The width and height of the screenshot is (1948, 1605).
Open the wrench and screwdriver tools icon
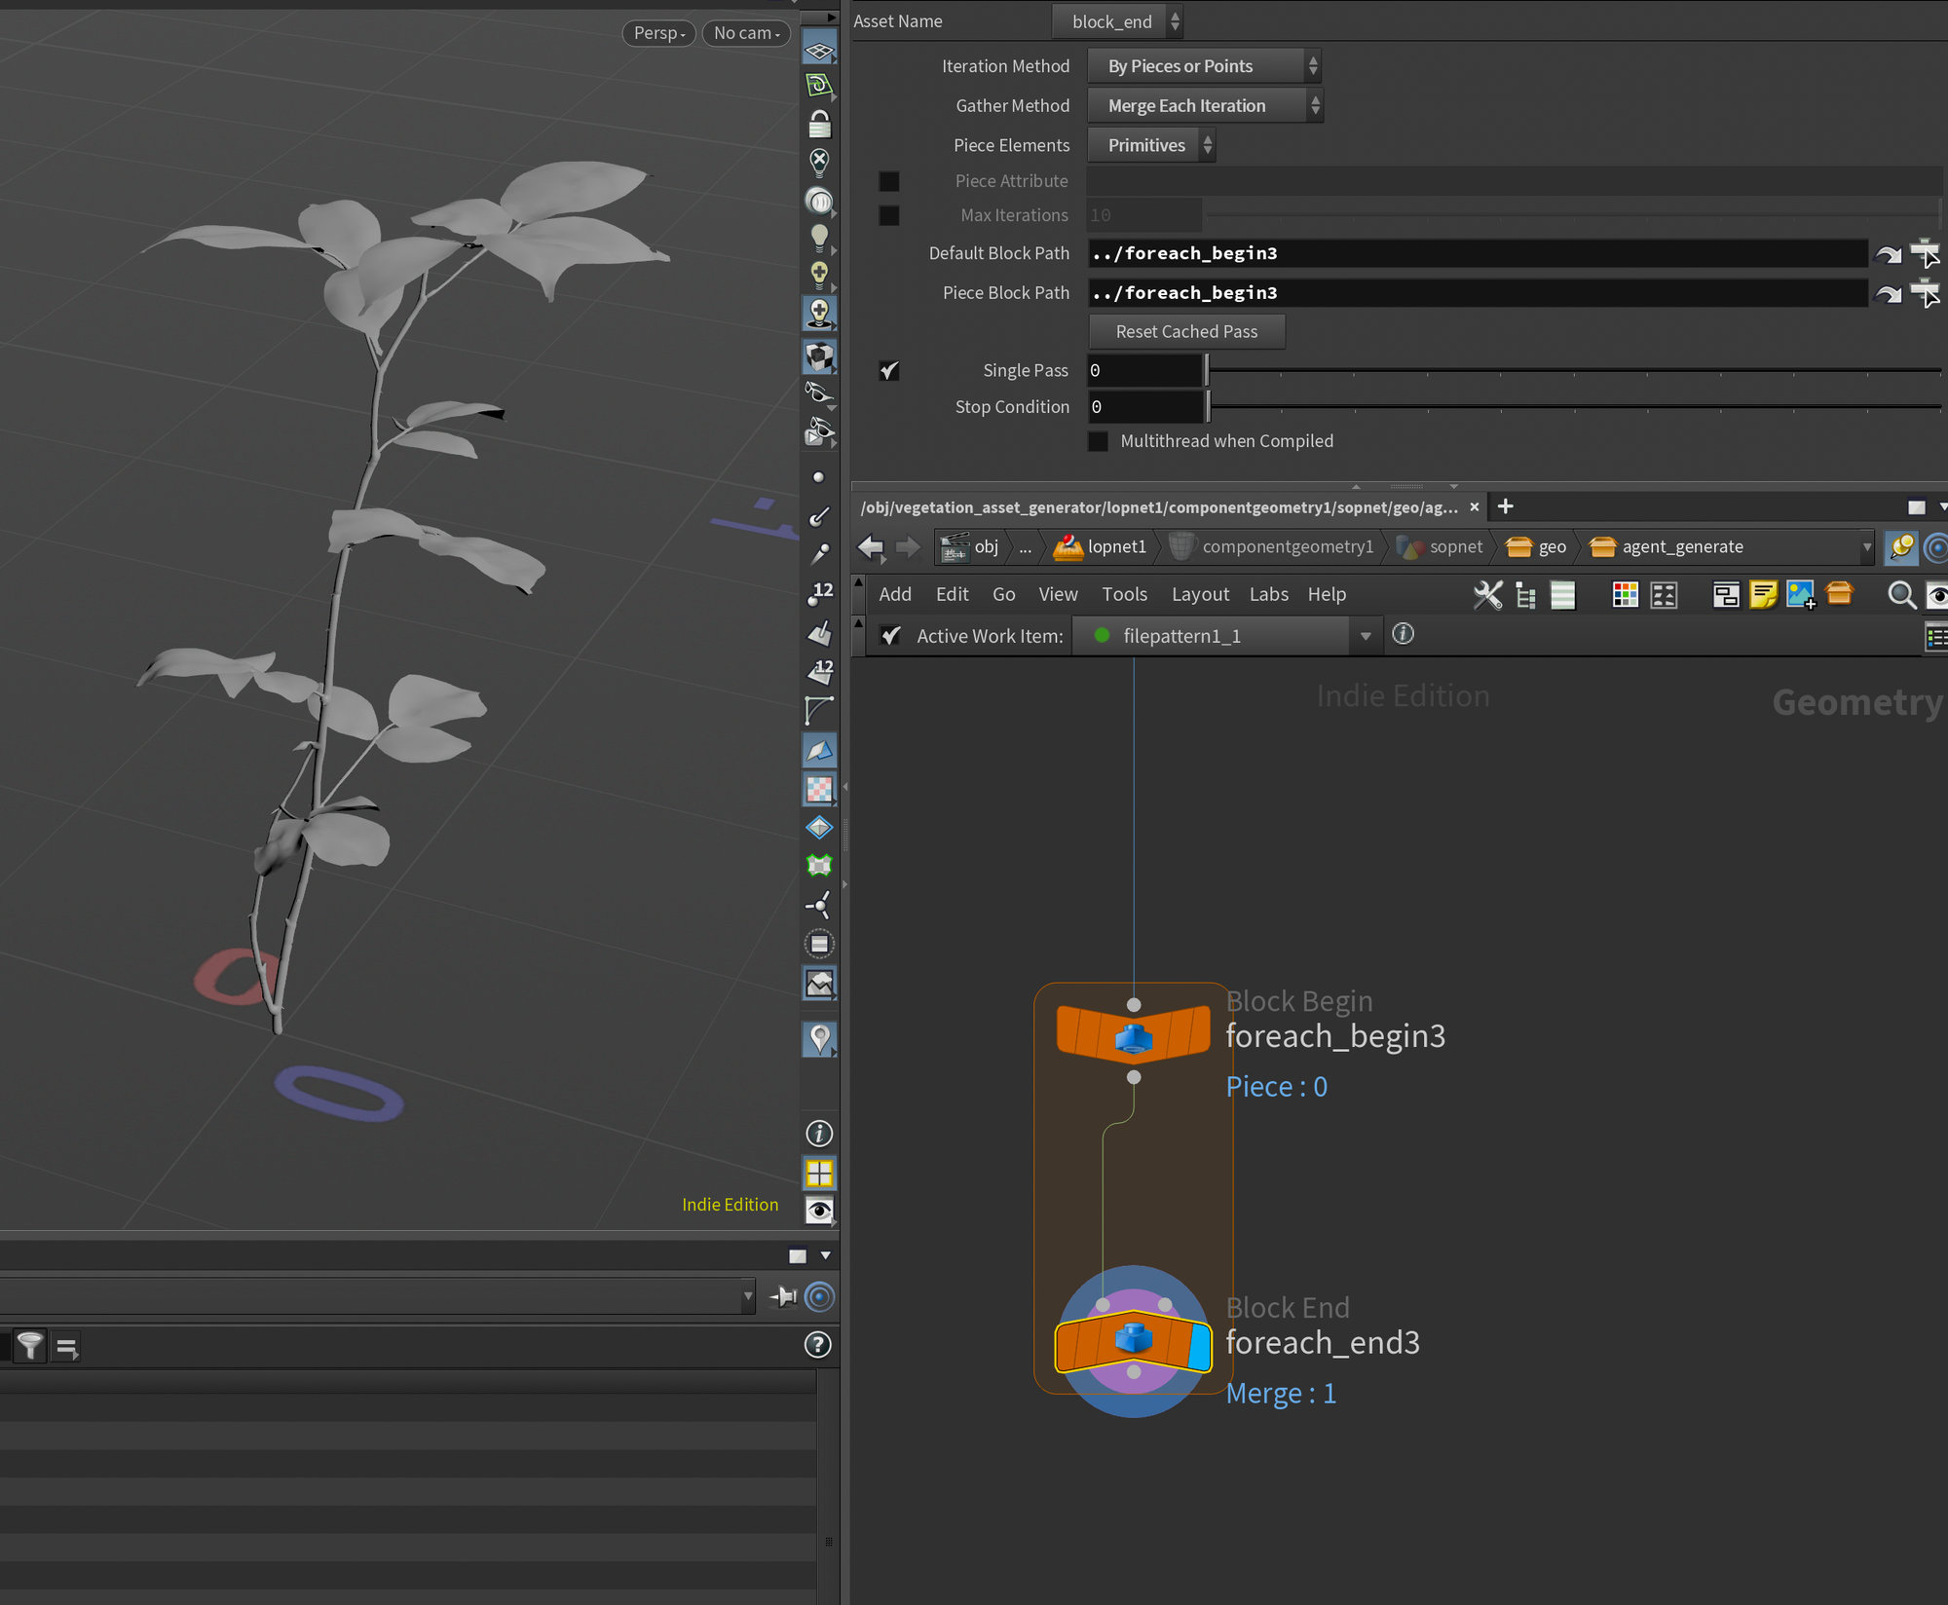tap(1487, 595)
